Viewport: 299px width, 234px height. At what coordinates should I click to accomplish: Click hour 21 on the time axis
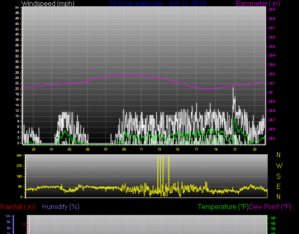coord(235,149)
